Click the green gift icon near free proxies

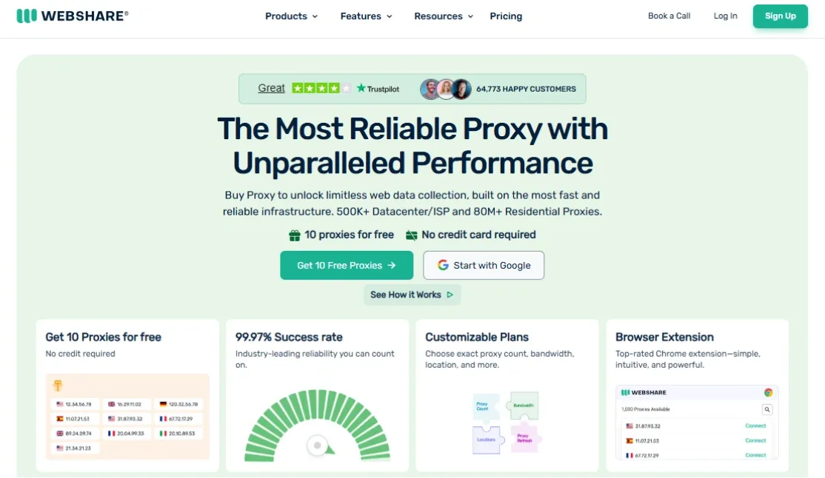point(295,235)
